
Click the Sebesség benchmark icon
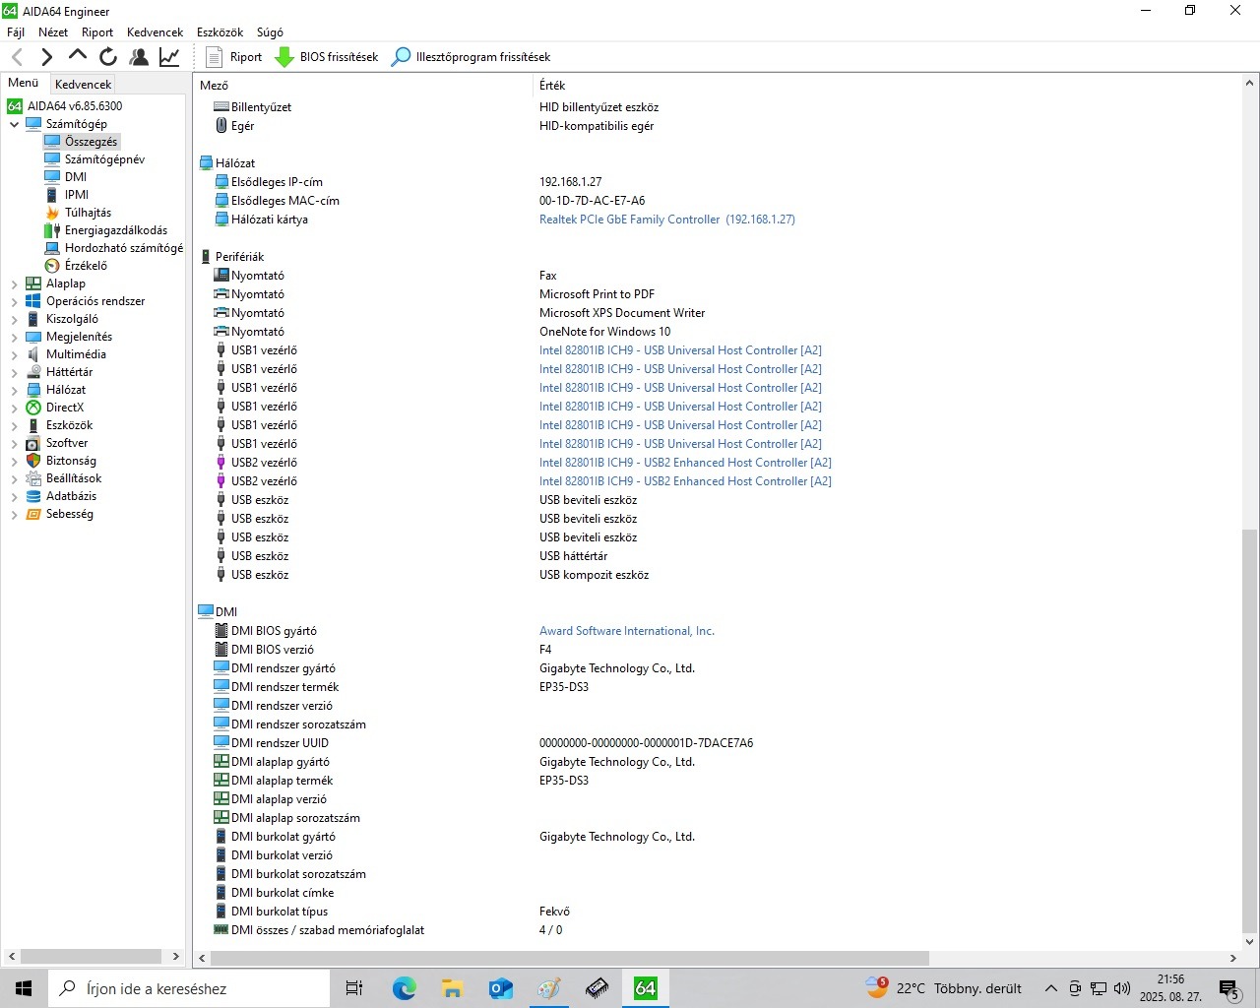point(33,514)
